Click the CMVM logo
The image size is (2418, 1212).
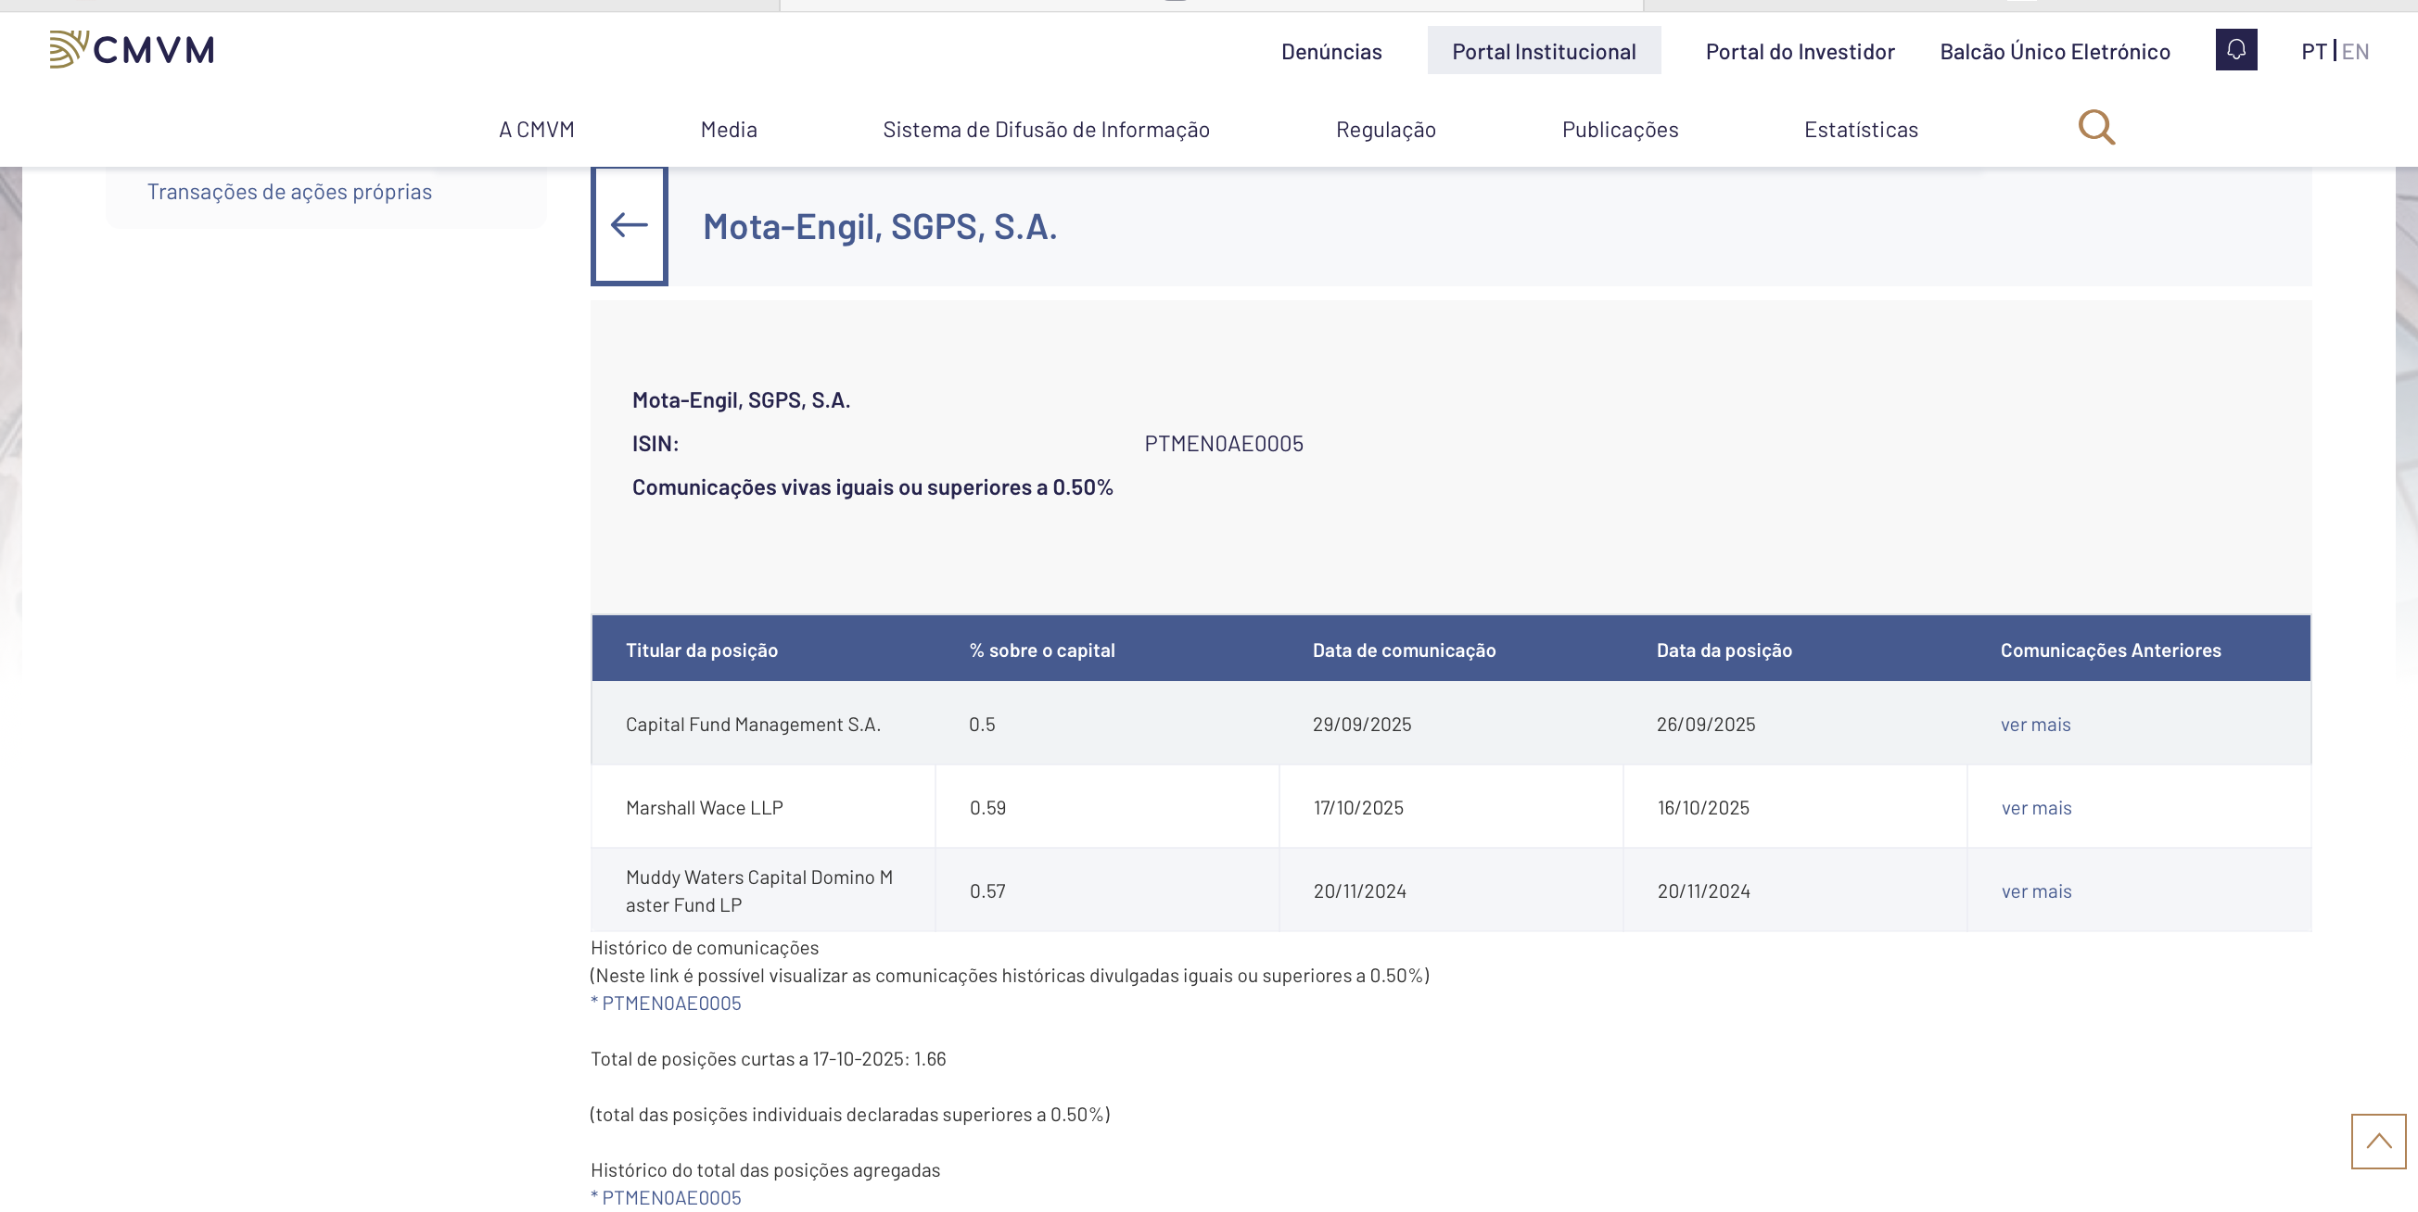132,50
